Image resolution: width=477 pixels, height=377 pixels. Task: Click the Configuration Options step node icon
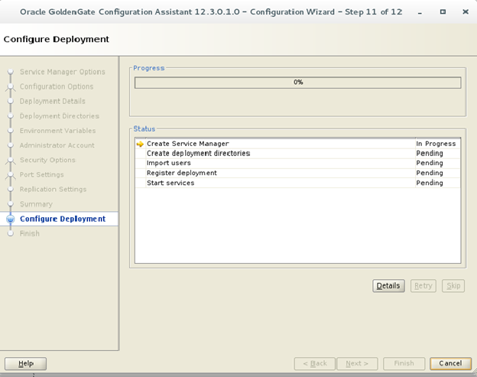coord(11,86)
